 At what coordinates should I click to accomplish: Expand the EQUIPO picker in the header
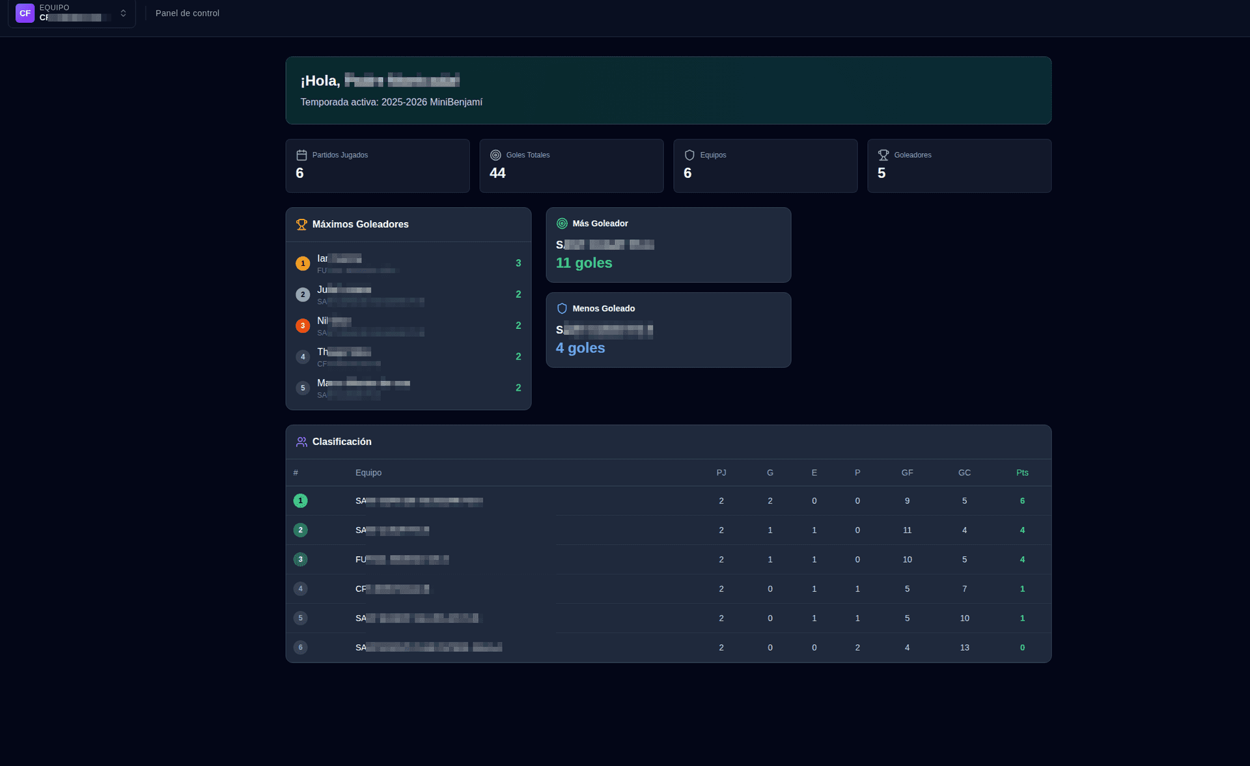tap(72, 13)
